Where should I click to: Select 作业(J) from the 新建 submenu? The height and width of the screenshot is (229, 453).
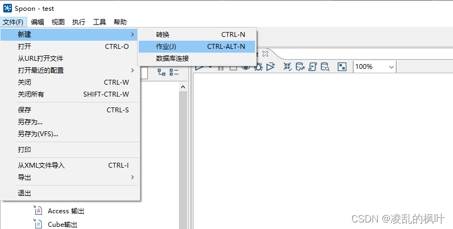[166, 47]
